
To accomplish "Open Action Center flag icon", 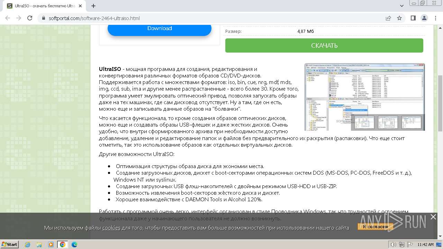I will point(410,245).
